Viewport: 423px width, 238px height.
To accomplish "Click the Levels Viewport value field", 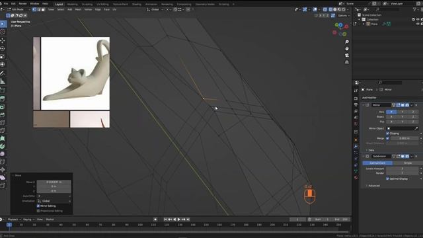I will 403,169.
